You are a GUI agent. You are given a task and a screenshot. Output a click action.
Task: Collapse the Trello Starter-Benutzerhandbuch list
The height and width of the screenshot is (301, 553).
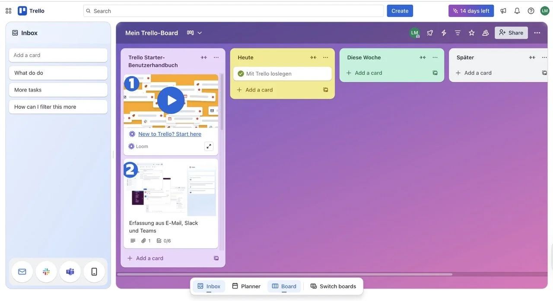click(203, 57)
